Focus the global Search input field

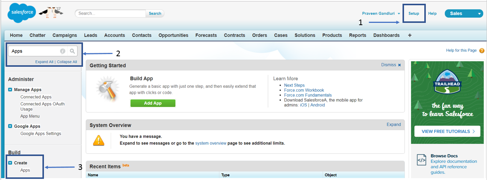(x=110, y=13)
